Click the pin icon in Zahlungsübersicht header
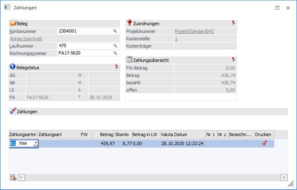 tap(233, 60)
